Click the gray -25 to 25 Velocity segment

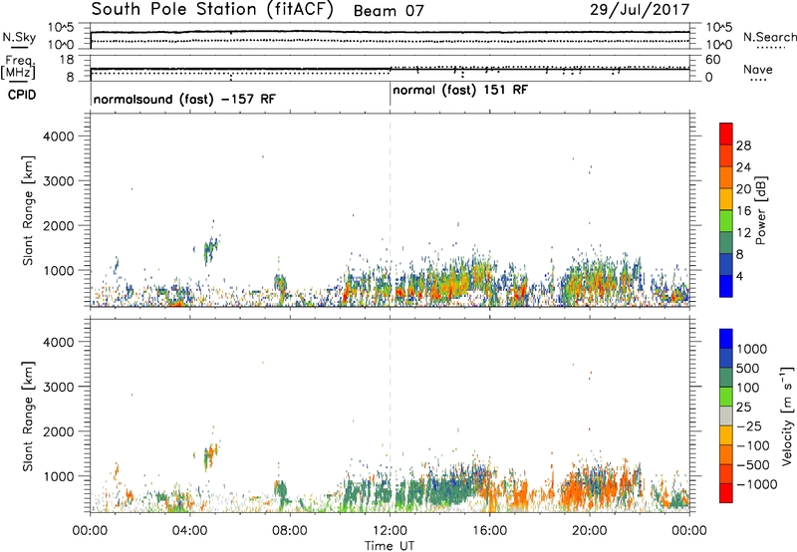click(x=726, y=415)
